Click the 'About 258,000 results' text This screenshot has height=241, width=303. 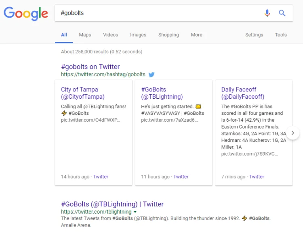click(x=102, y=52)
